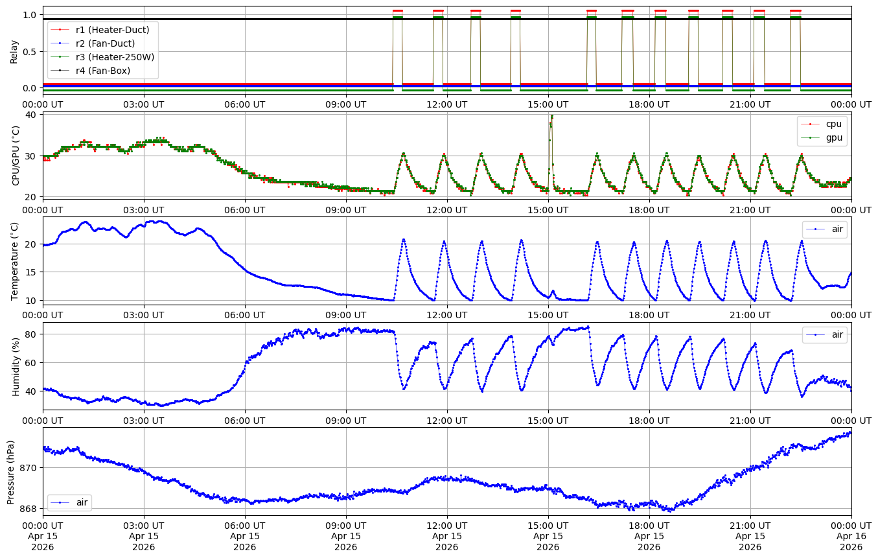Click the CPU/GPU (°C) y-axis label
The height and width of the screenshot is (558, 878).
pyautogui.click(x=16, y=156)
